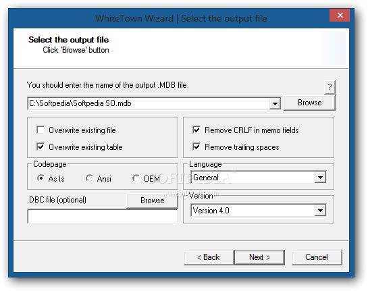This screenshot has width=368, height=291.
Task: Select the As Is codepage option
Action: tap(41, 178)
